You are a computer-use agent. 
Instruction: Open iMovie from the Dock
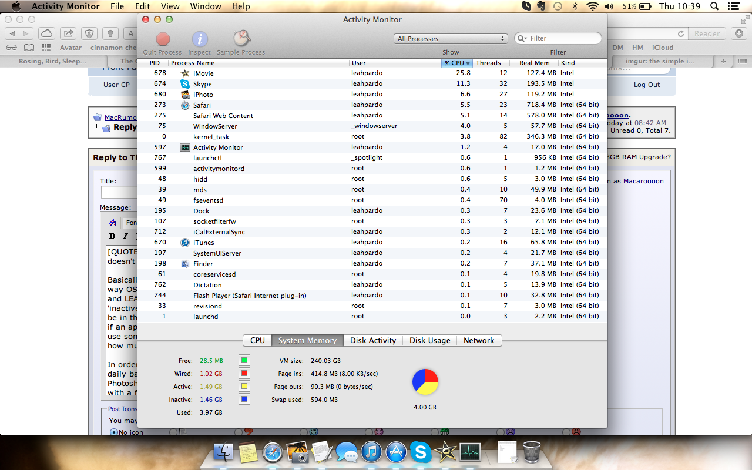click(x=446, y=452)
